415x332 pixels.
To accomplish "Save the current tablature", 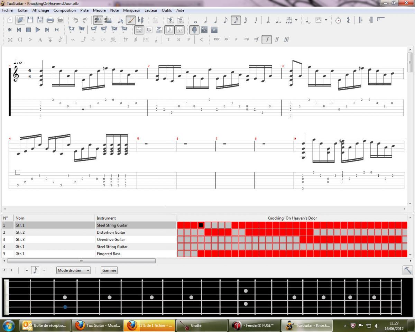I will [30, 20].
